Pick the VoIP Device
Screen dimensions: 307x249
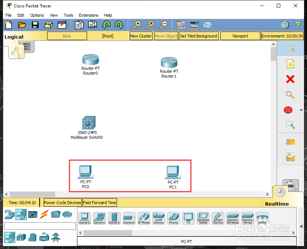pyautogui.click(x=159, y=218)
